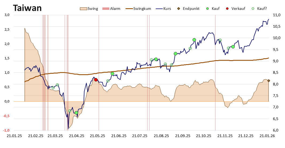The height and width of the screenshot is (148, 285).
Task: Select the Alarm legend red swatch
Action: tap(106, 9)
